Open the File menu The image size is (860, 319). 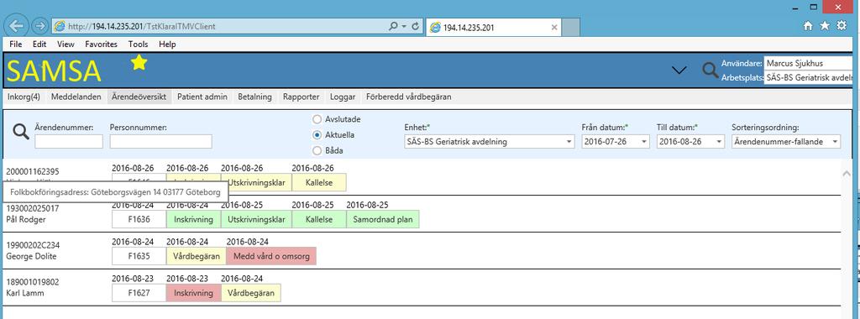16,44
